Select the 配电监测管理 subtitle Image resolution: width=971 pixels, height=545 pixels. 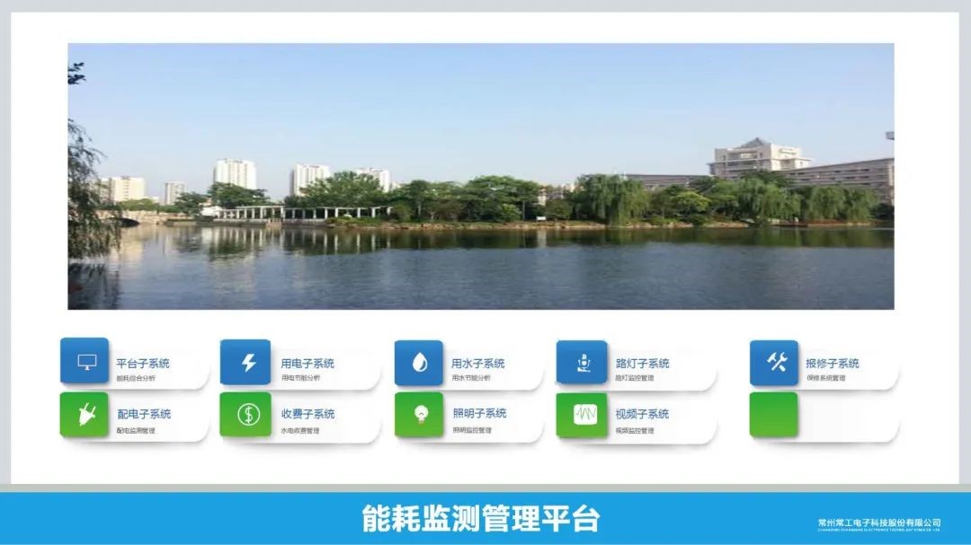(x=136, y=431)
